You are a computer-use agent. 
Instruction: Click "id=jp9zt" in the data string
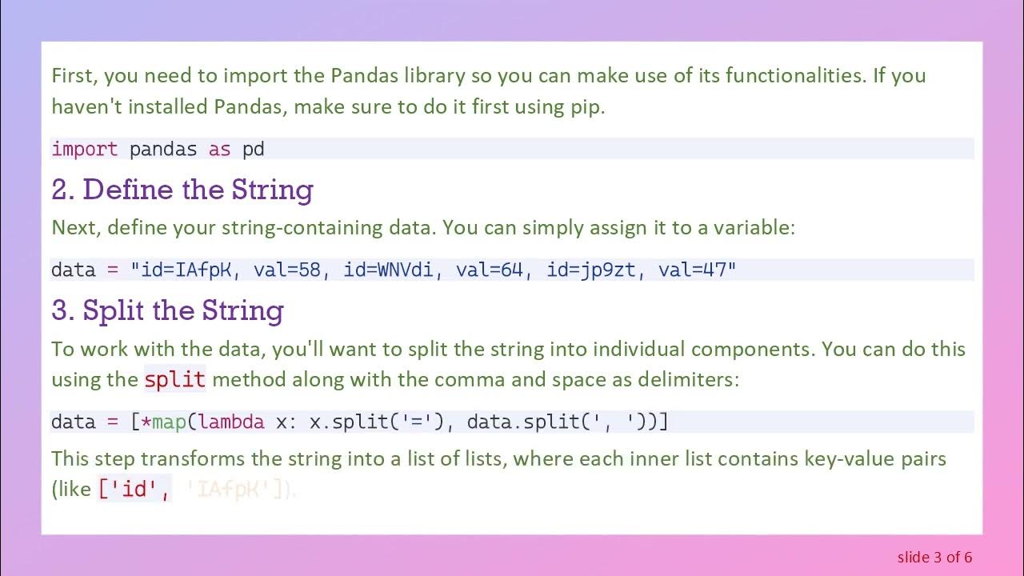point(590,270)
